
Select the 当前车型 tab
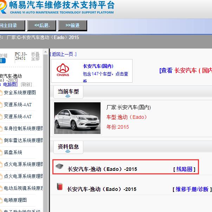click(68, 92)
